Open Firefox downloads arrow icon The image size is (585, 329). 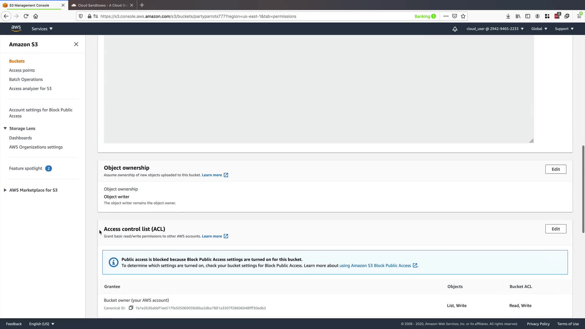[508, 16]
